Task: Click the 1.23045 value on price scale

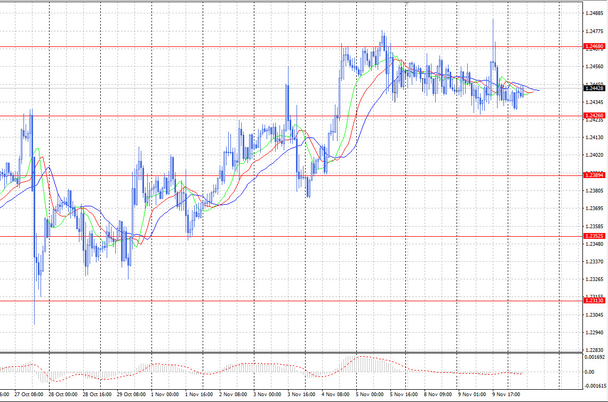Action: click(595, 315)
